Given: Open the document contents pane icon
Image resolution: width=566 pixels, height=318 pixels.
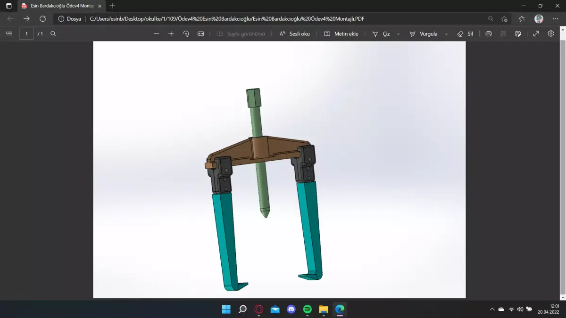Looking at the screenshot, I should point(8,33).
